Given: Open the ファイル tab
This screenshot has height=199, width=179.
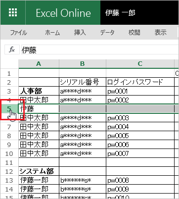Looking at the screenshot, I should pyautogui.click(x=18, y=33).
